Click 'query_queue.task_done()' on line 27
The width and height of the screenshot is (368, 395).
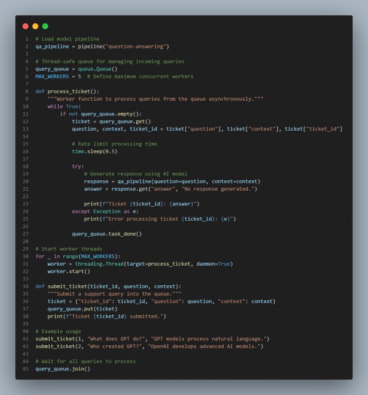click(107, 234)
